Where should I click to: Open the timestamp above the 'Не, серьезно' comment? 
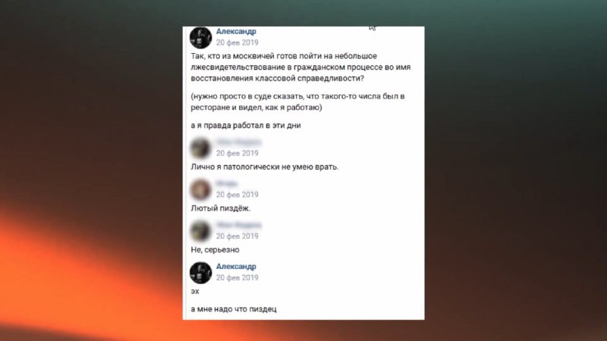(x=237, y=236)
